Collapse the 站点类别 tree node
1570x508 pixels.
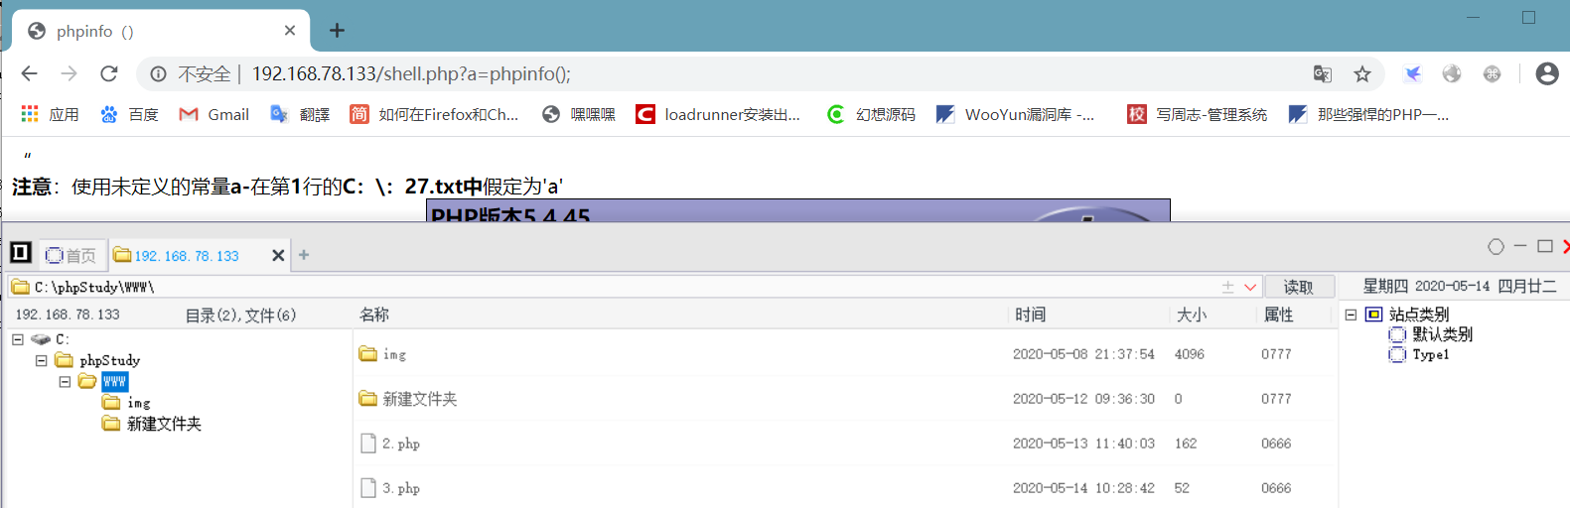coord(1351,315)
